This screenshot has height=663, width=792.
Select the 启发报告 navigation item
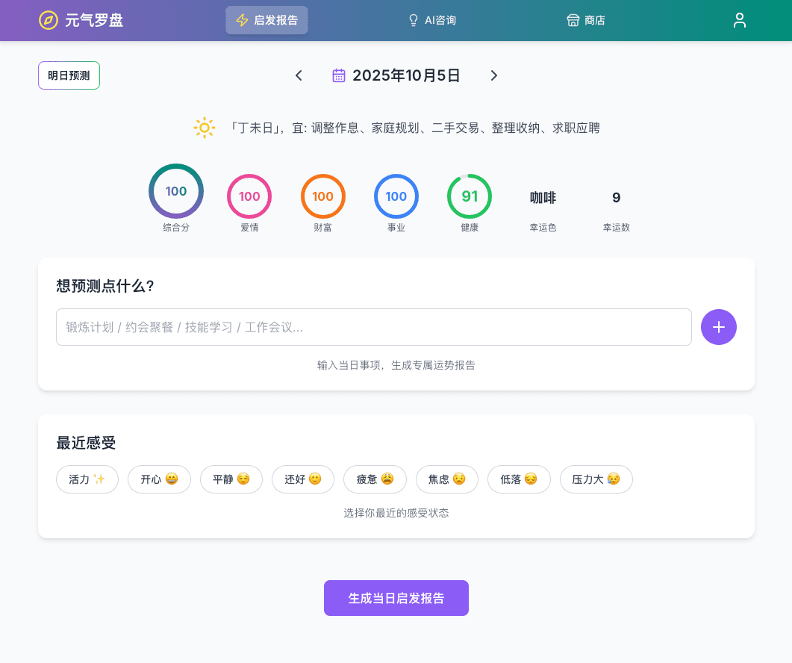coord(266,20)
